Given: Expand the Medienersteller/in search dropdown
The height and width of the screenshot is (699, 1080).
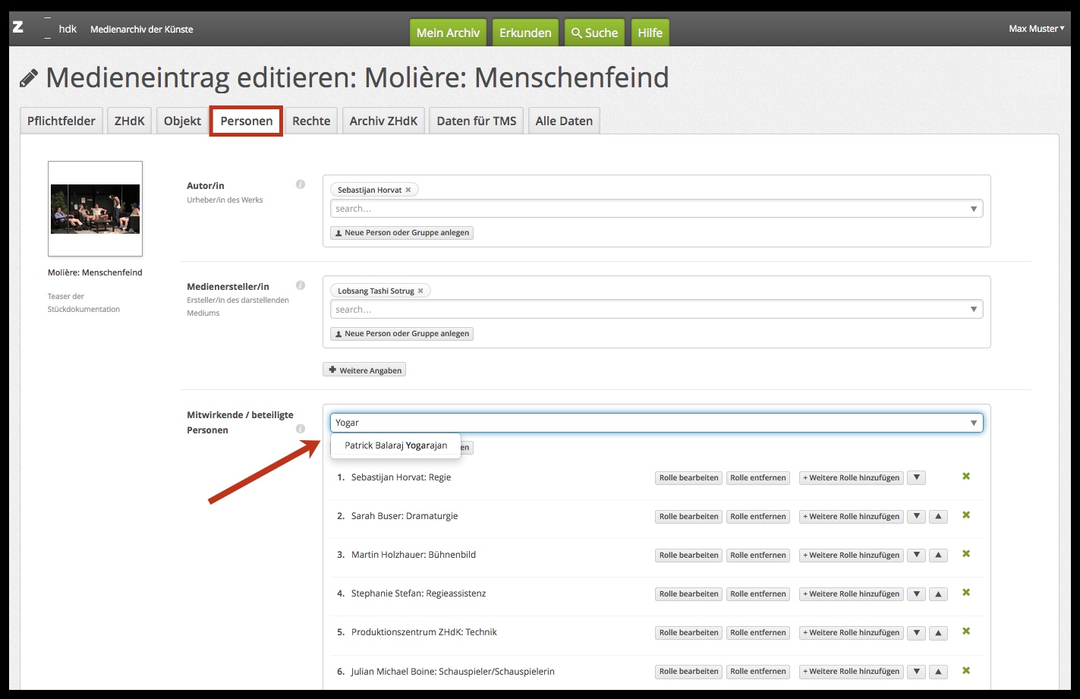Looking at the screenshot, I should (974, 310).
